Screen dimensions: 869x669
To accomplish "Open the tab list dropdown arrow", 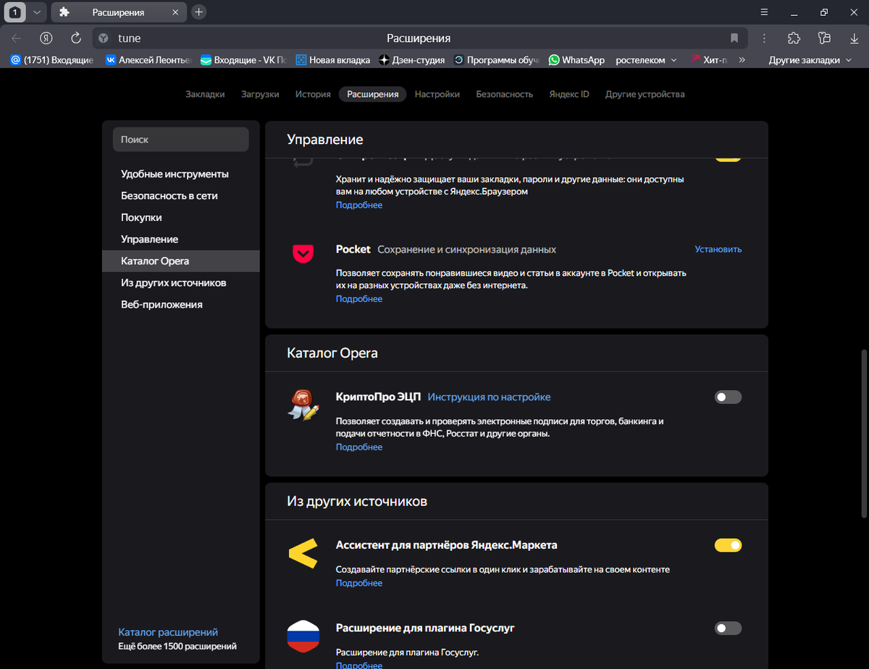I will click(x=36, y=12).
